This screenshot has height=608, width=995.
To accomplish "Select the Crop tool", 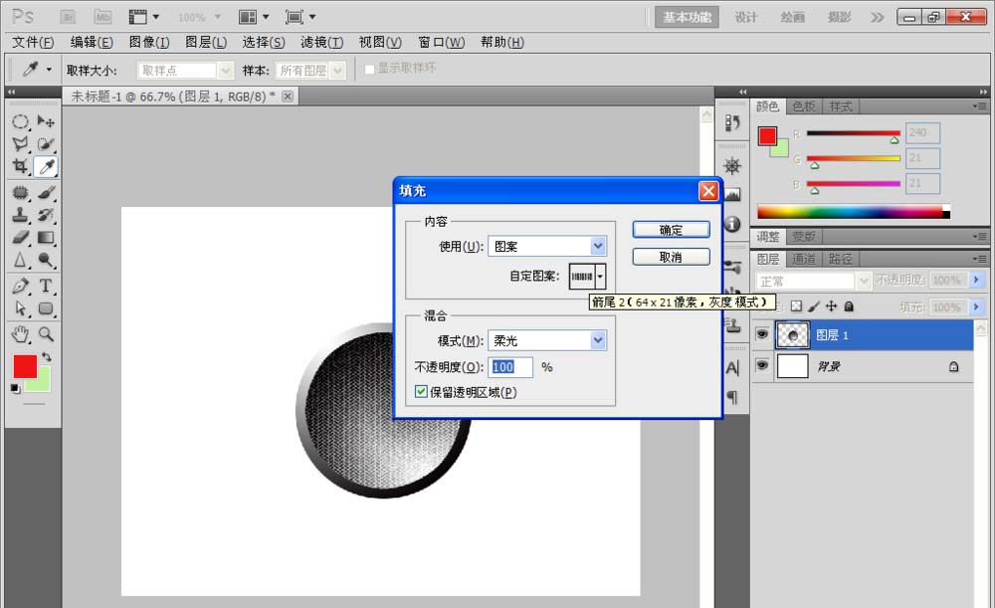I will point(20,167).
